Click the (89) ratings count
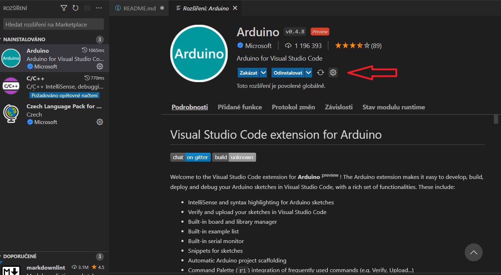Viewport: 501px width, 275px height. pyautogui.click(x=376, y=46)
